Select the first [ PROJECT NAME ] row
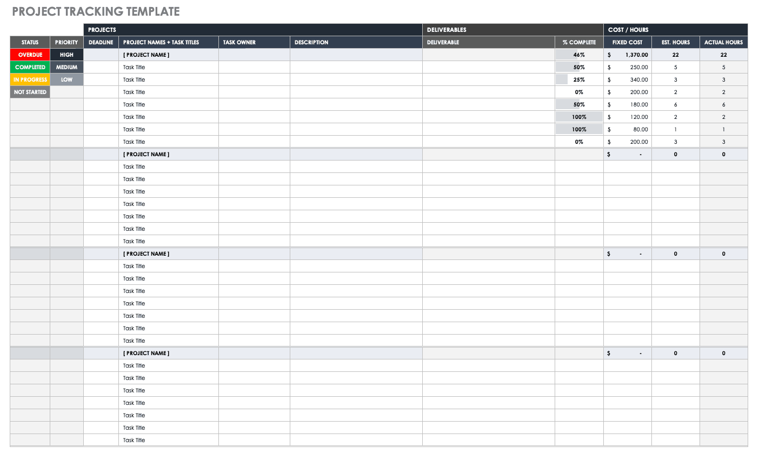This screenshot has width=759, height=460. pos(147,55)
